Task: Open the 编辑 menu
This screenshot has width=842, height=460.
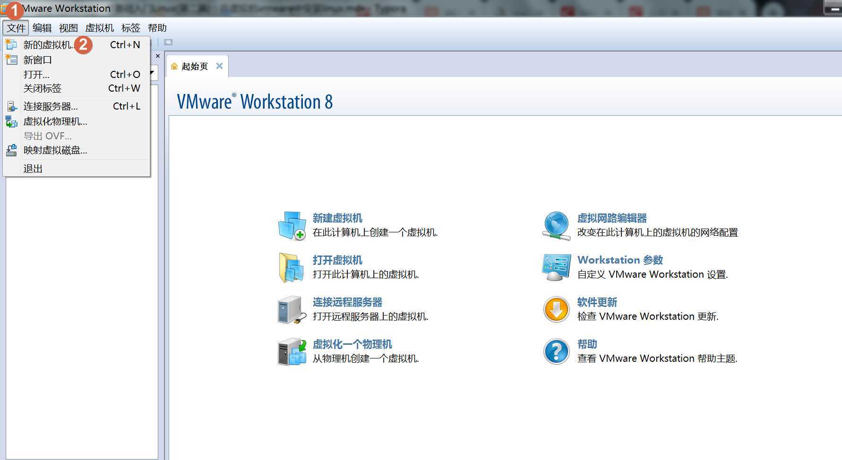Action: pyautogui.click(x=42, y=28)
